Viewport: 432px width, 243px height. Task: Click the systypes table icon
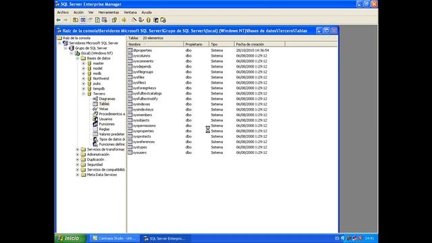click(x=130, y=147)
